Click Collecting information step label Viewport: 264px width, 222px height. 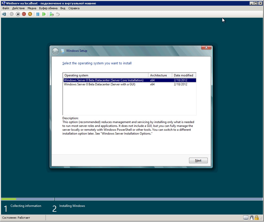tap(26, 206)
